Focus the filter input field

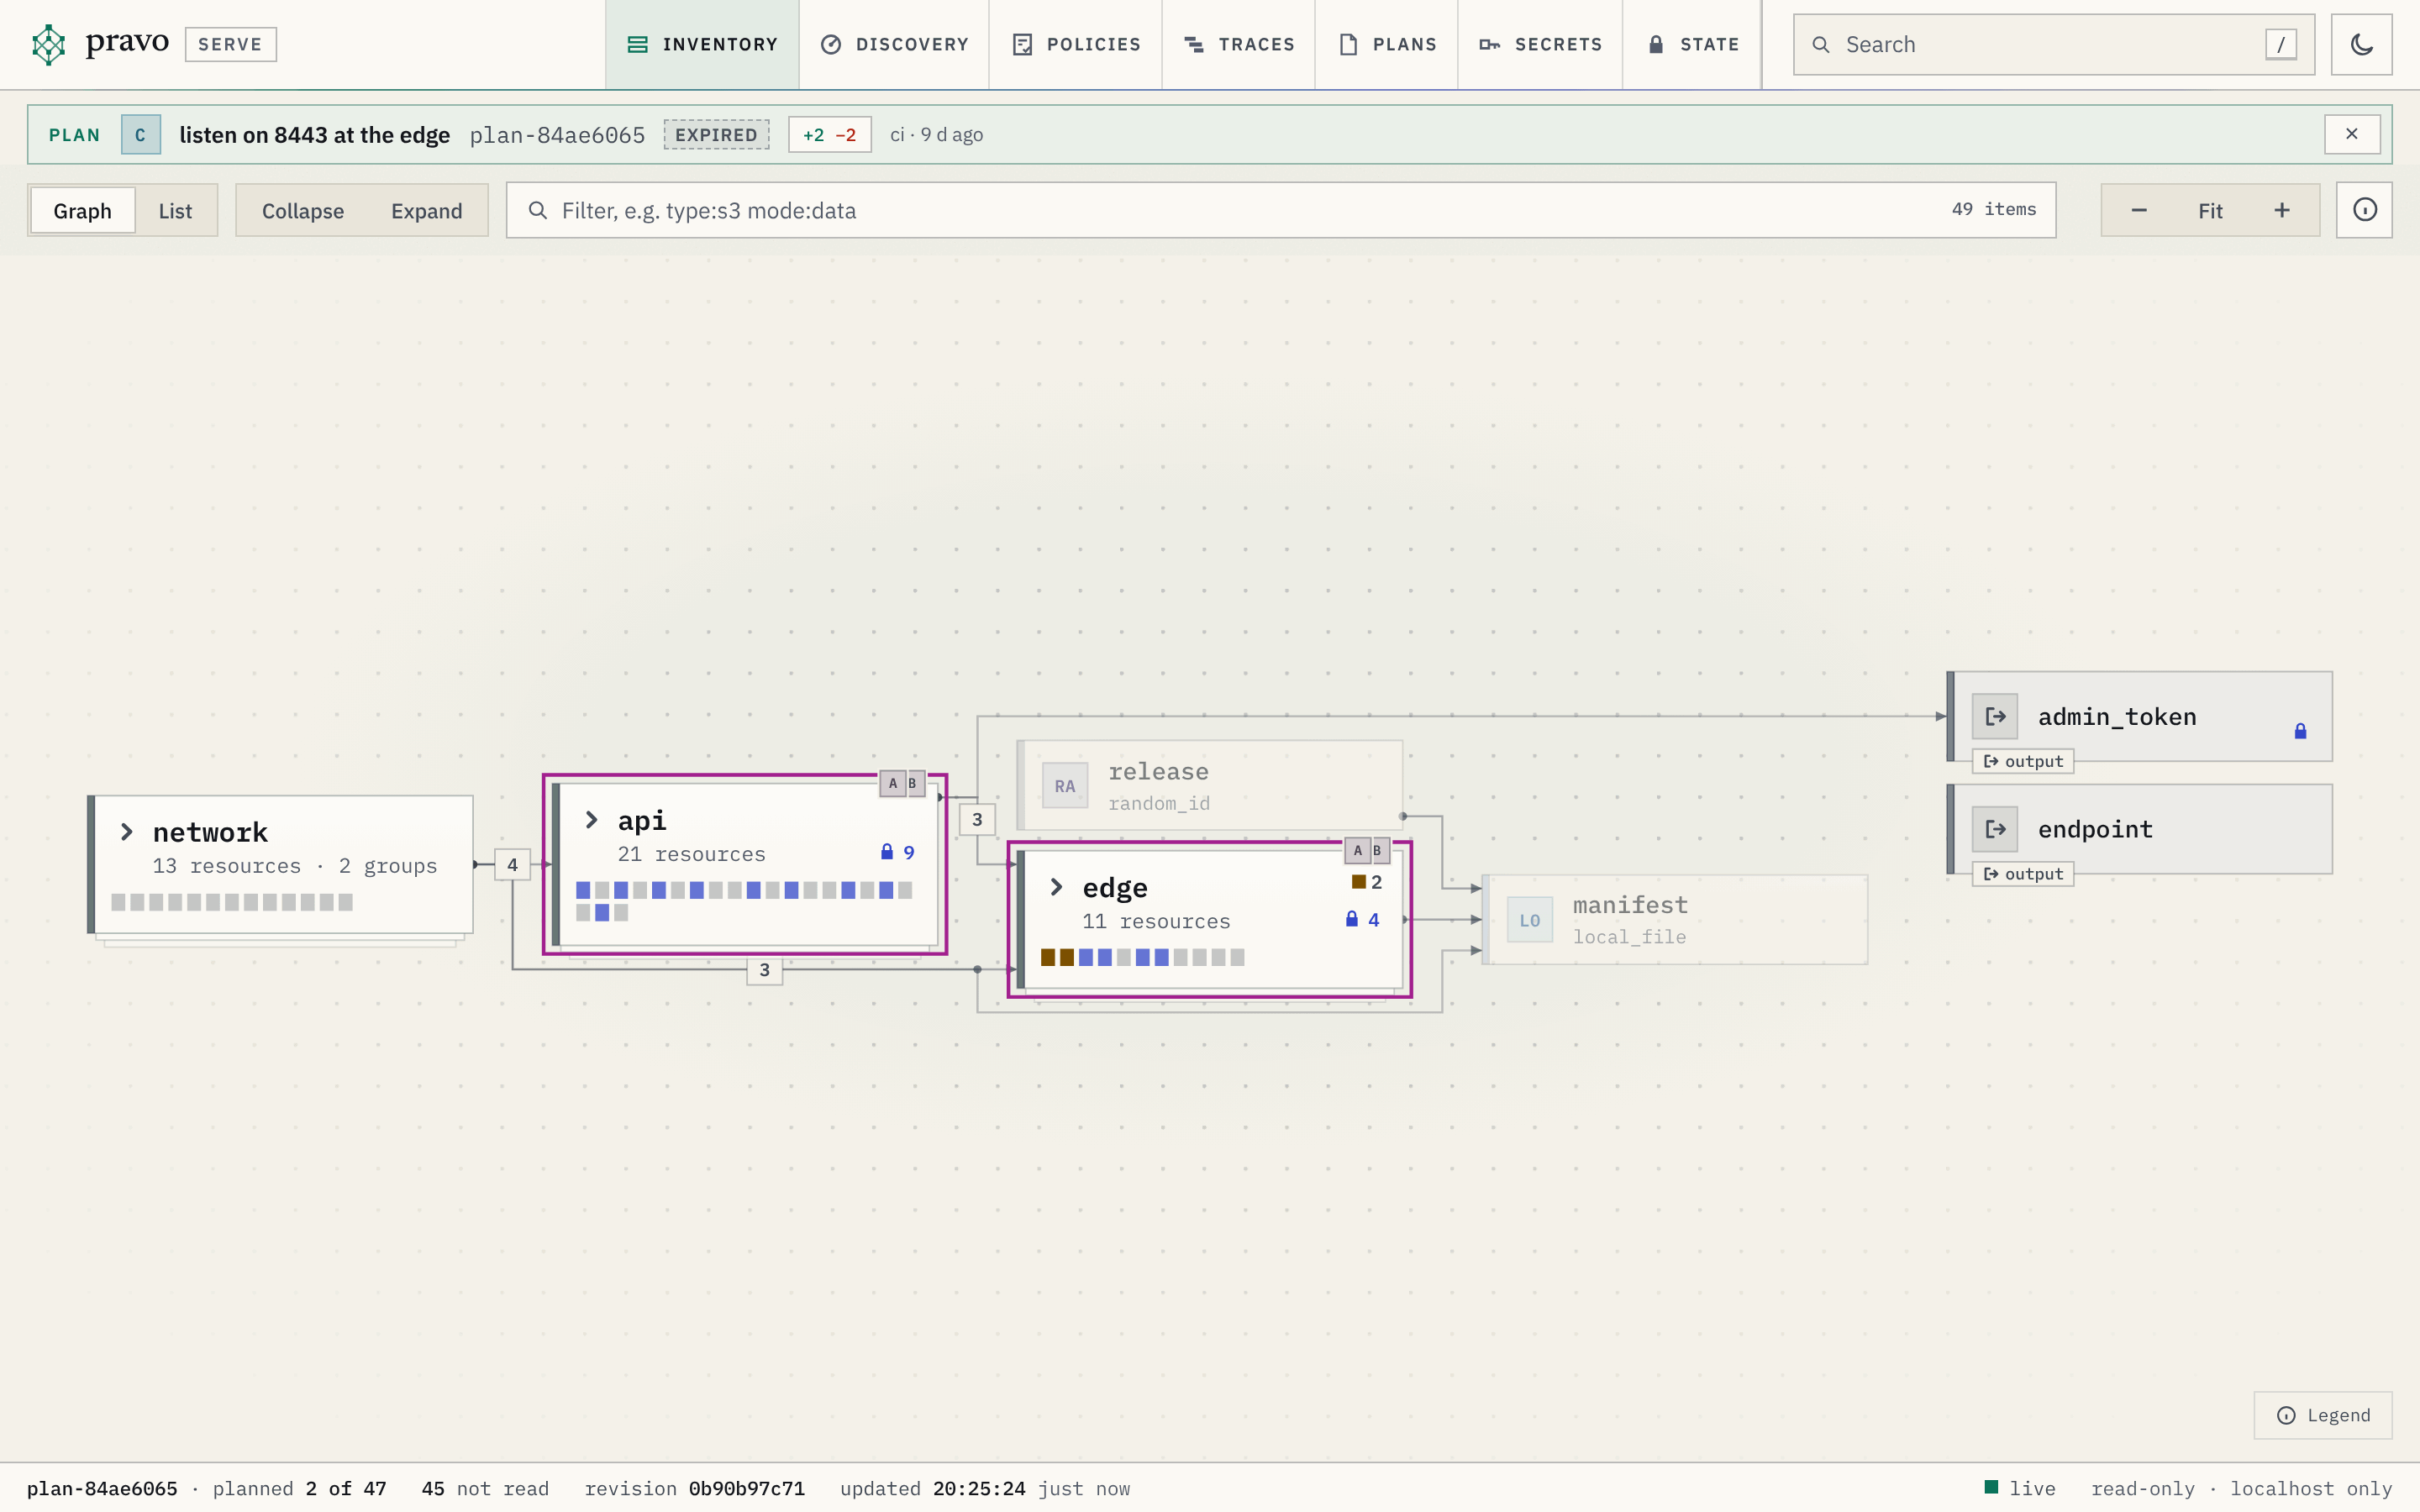[1281, 210]
